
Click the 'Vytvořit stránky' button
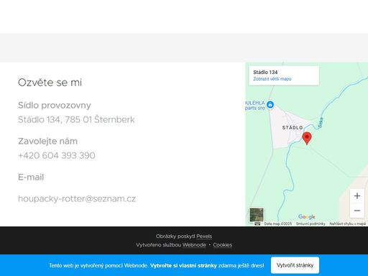295,265
